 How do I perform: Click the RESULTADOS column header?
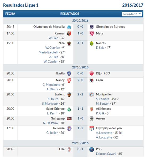pyautogui.click(x=70, y=14)
